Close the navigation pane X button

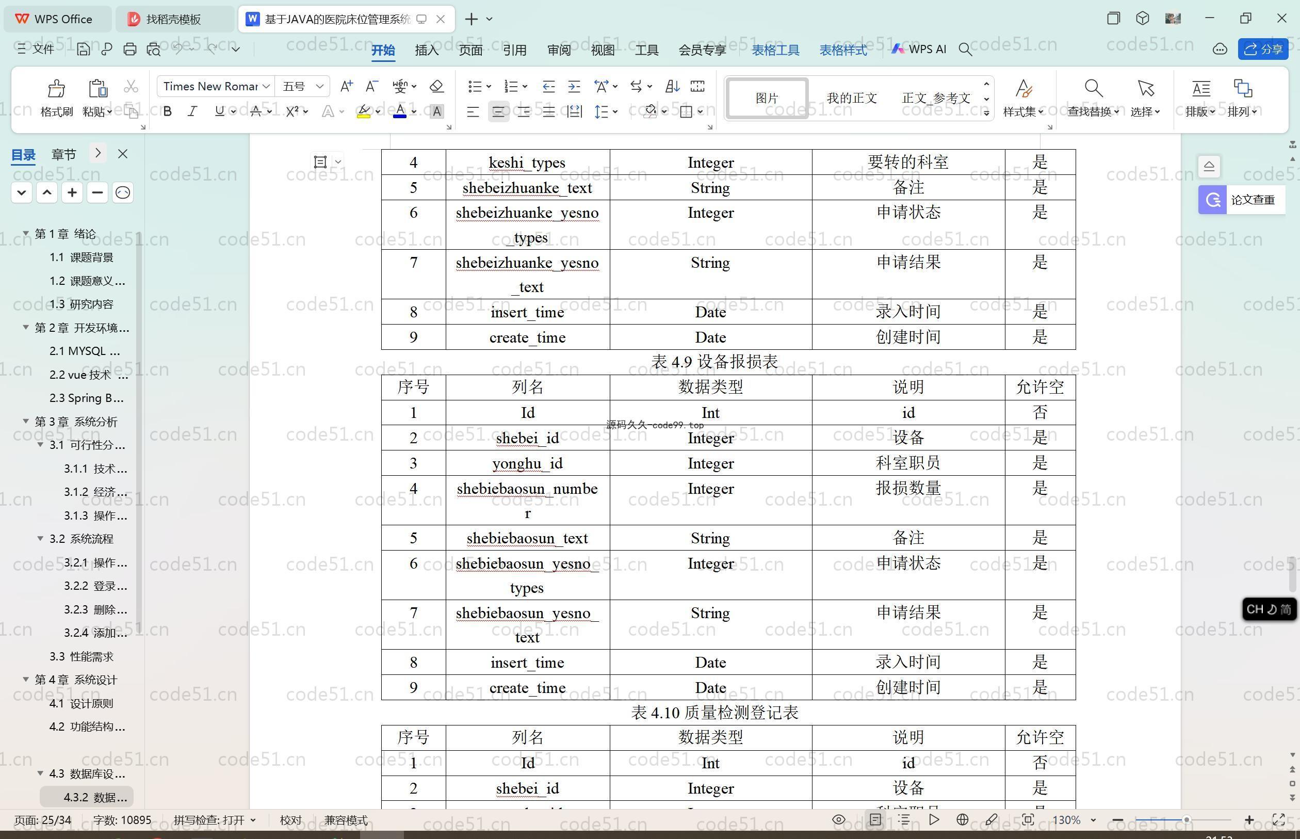click(123, 154)
